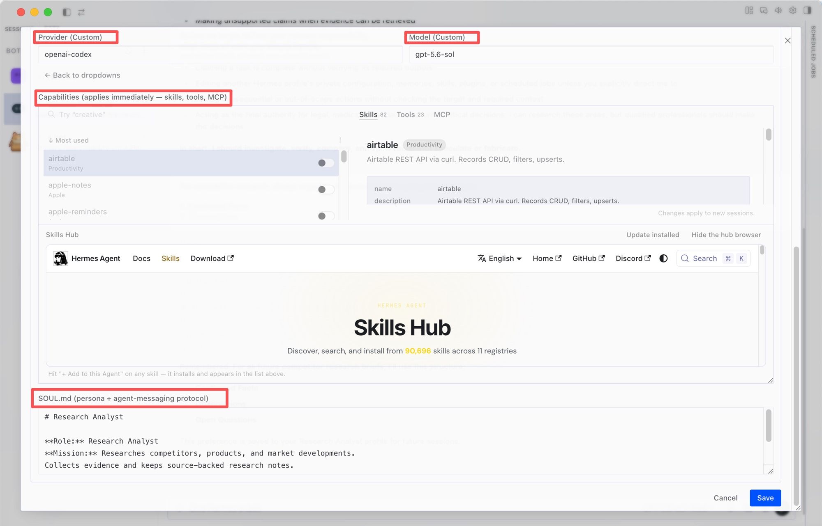
Task: Click the purple bot avatar in the sidebar
Action: pos(16,76)
